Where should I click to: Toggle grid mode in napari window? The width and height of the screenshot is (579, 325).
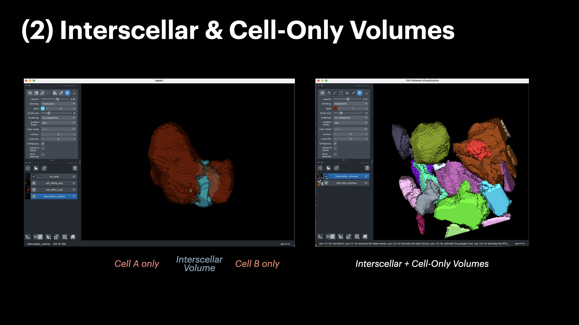(x=65, y=237)
